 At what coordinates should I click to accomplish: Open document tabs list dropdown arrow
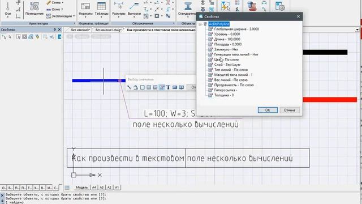click(357, 30)
